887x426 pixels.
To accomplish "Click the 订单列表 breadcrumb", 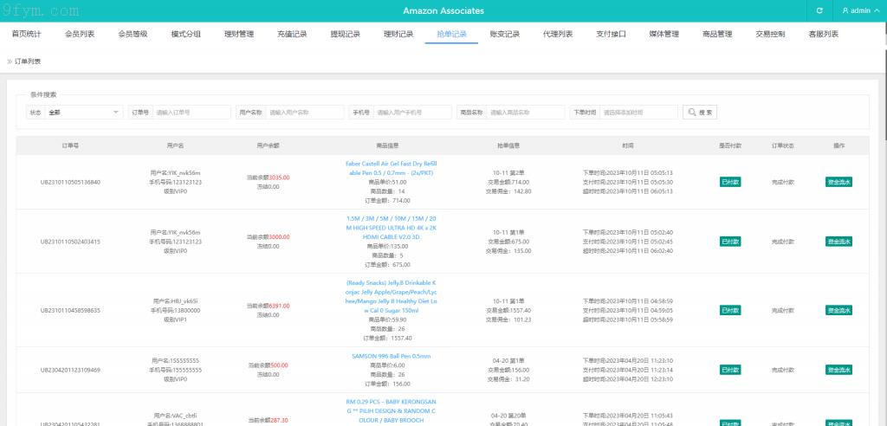I will point(28,61).
